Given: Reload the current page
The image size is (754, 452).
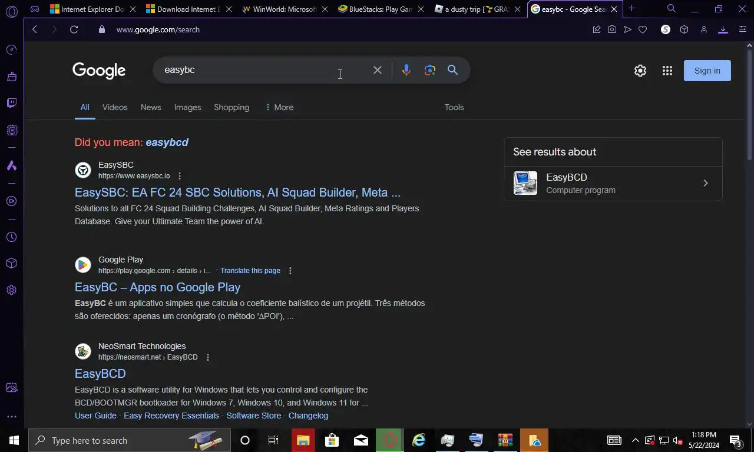Looking at the screenshot, I should pyautogui.click(x=74, y=29).
